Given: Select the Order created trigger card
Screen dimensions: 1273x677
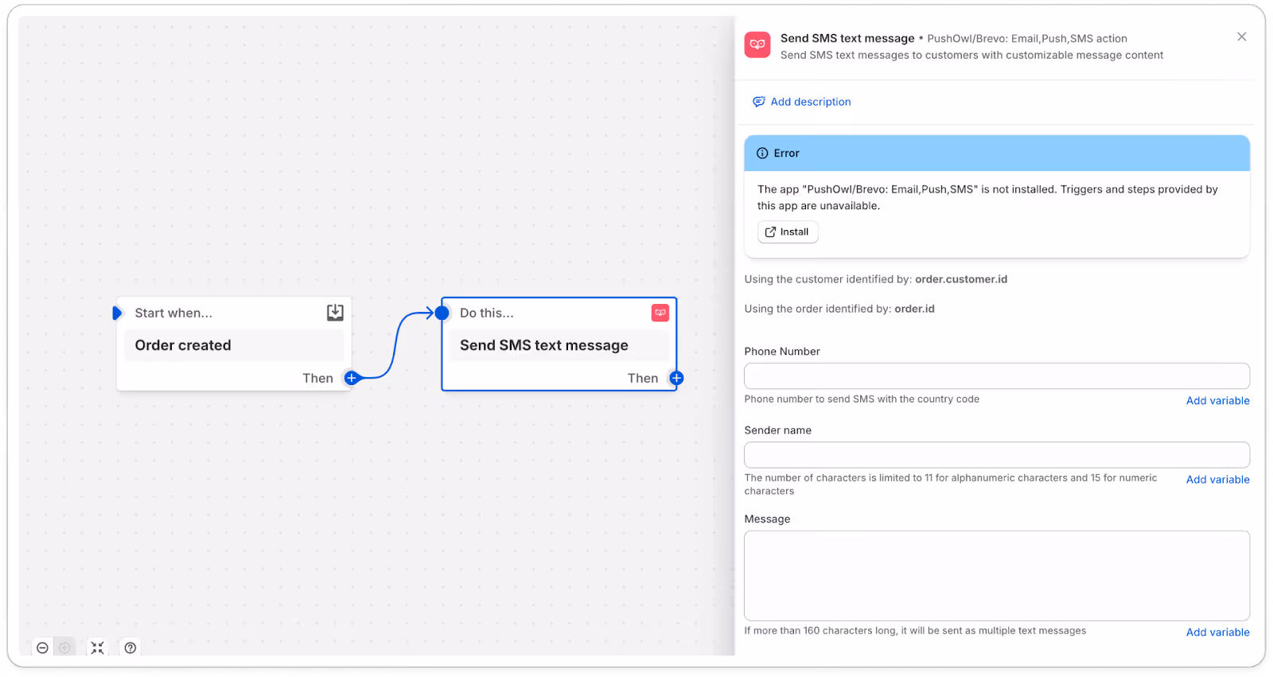Looking at the screenshot, I should [234, 344].
